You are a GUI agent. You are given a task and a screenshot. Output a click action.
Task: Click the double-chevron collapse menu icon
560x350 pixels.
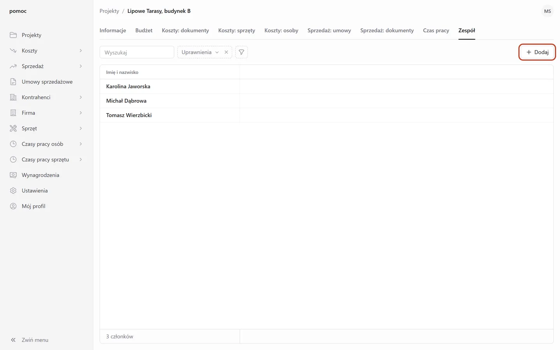click(x=13, y=340)
